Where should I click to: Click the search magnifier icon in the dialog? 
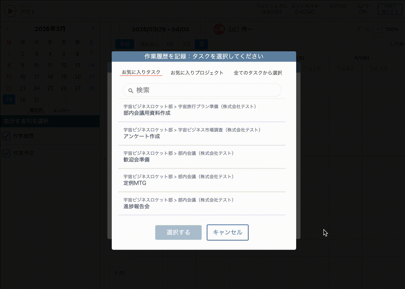130,90
